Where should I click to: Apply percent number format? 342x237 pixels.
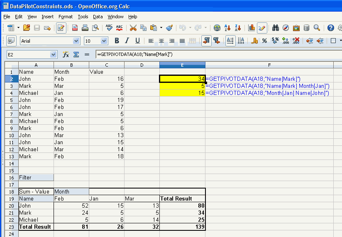pyautogui.click(x=264, y=41)
